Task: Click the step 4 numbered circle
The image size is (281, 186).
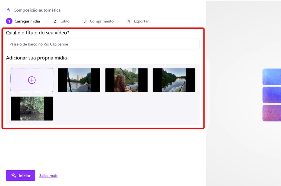Action: [128, 21]
